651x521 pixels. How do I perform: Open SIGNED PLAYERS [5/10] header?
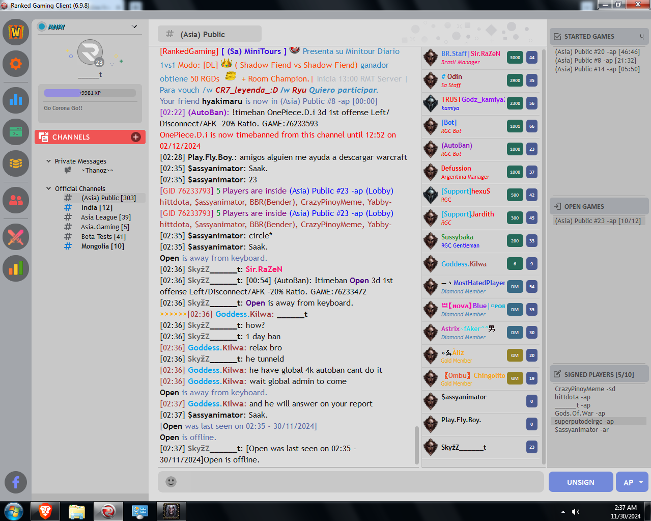click(599, 374)
